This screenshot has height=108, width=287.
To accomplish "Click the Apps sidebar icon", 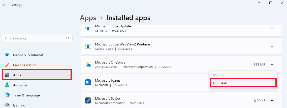I will tap(7, 75).
